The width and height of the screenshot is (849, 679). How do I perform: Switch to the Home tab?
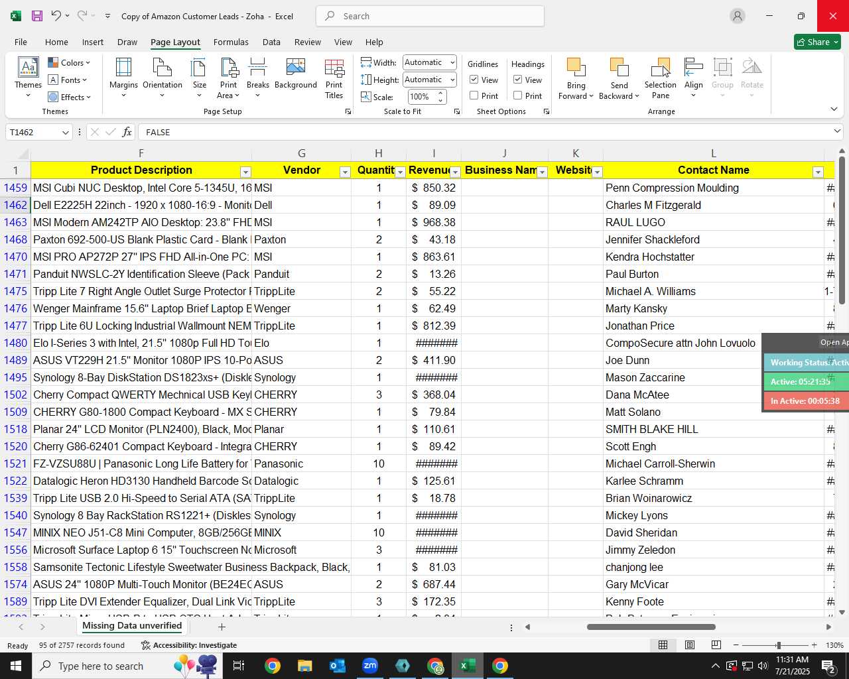(56, 42)
